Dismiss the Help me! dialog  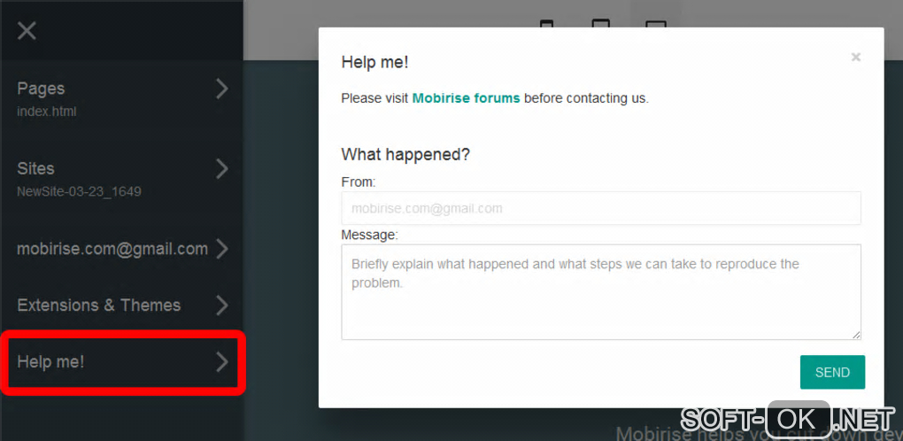click(x=856, y=57)
